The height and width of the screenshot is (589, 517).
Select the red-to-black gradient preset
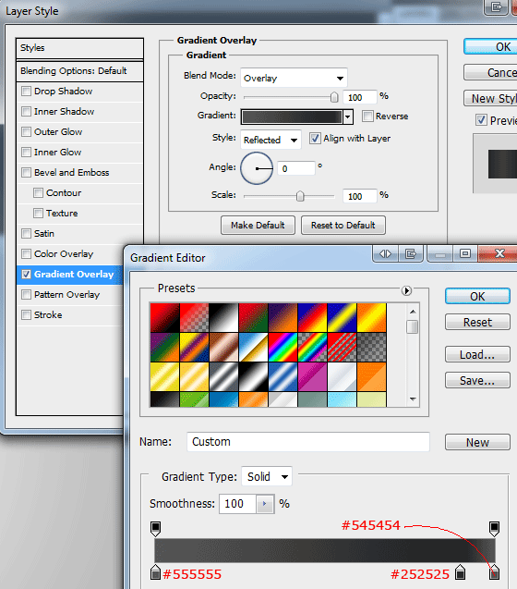coord(164,318)
